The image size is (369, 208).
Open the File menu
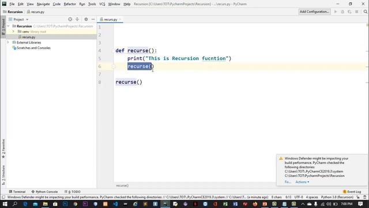[12, 4]
